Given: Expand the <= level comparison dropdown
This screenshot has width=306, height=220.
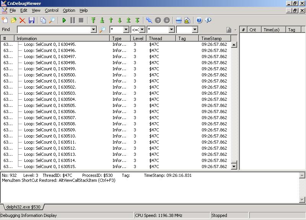Looking at the screenshot, I should (142, 29).
